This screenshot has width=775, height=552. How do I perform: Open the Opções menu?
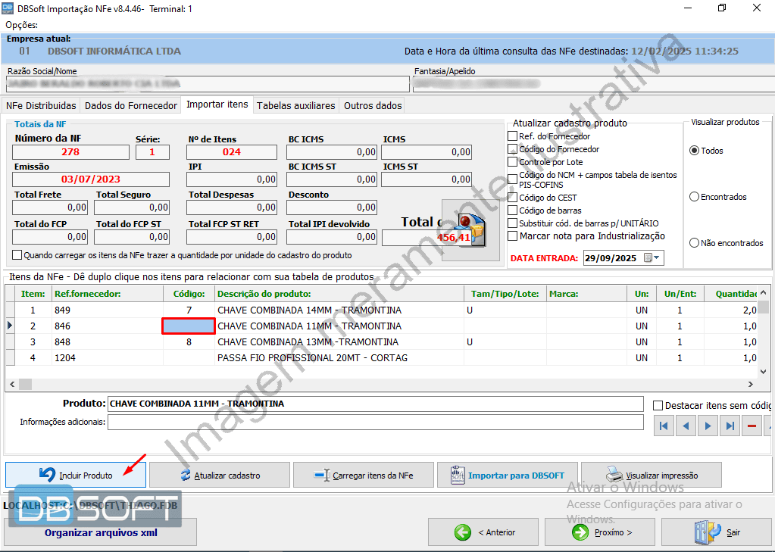click(21, 25)
